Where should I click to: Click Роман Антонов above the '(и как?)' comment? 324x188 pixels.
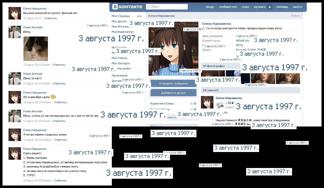tap(33, 74)
